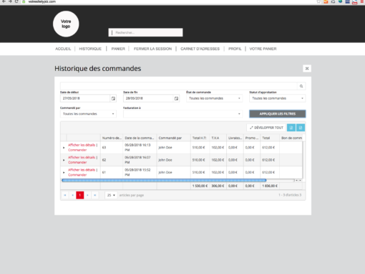The height and width of the screenshot is (274, 365).
Task: Open VOTRE PANIER menu item
Action: click(x=263, y=49)
